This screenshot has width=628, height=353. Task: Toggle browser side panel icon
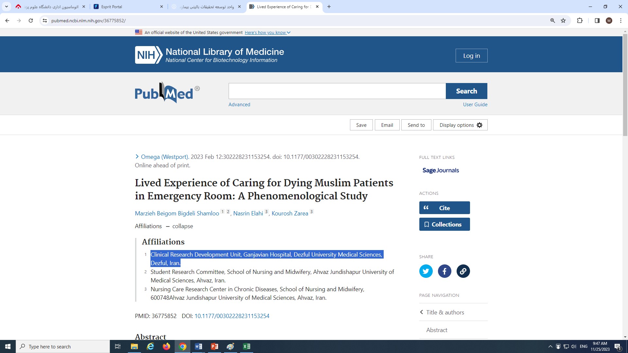pyautogui.click(x=597, y=21)
